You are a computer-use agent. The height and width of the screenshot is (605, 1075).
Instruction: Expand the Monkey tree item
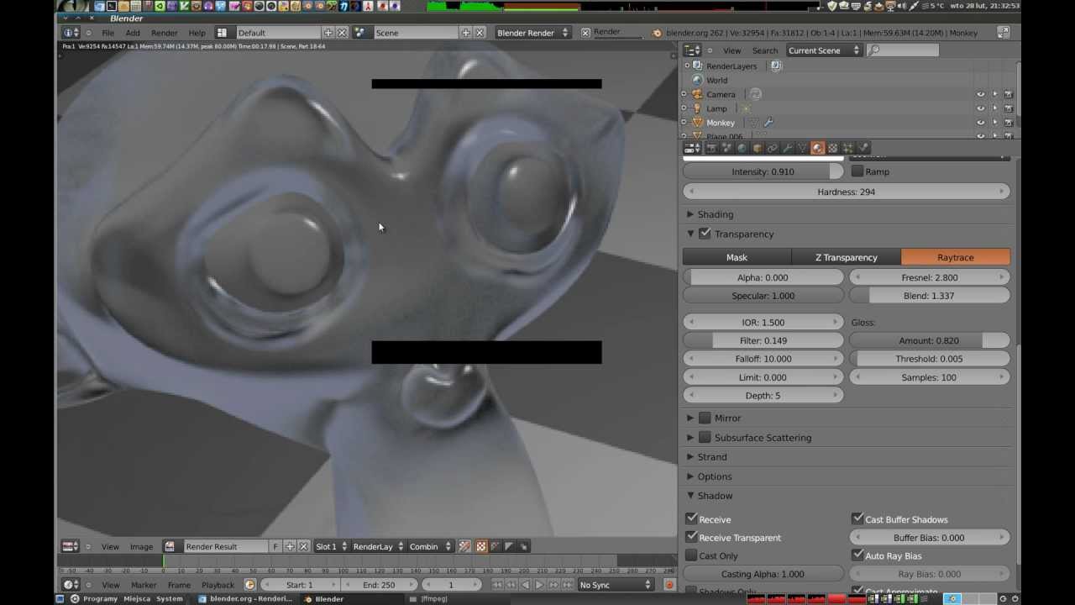(684, 123)
